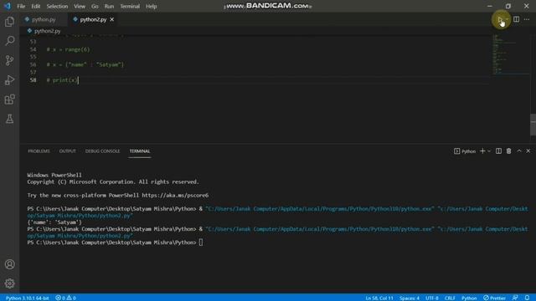Open the Selection menu
This screenshot has height=301, width=536.
57,6
